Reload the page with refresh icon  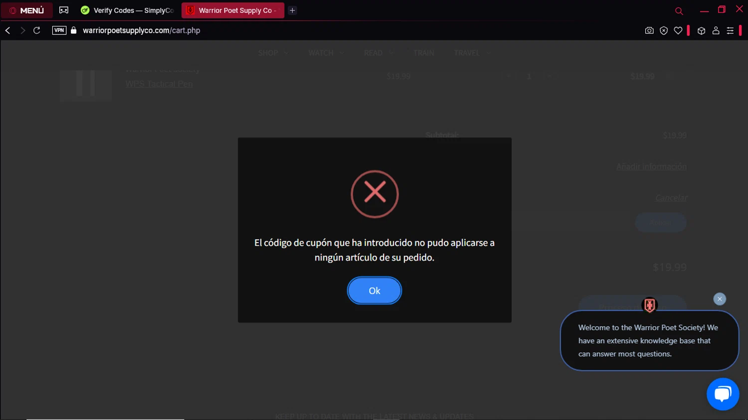[x=37, y=30]
